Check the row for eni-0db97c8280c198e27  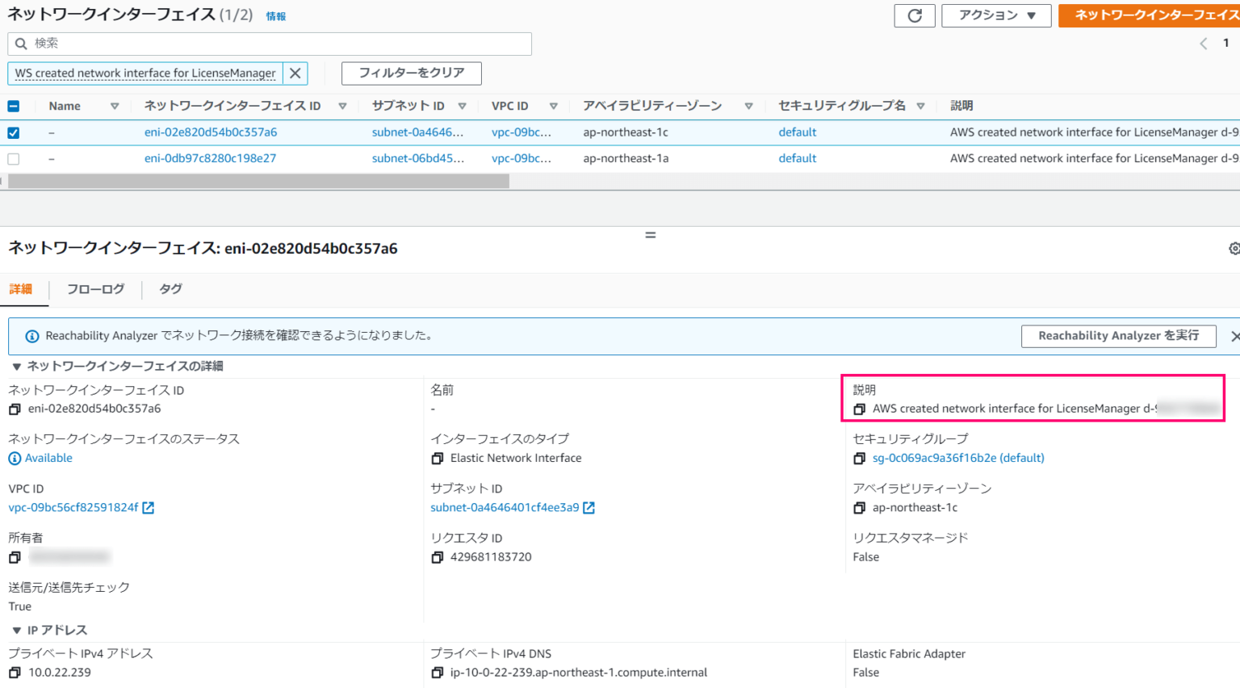tap(13, 158)
